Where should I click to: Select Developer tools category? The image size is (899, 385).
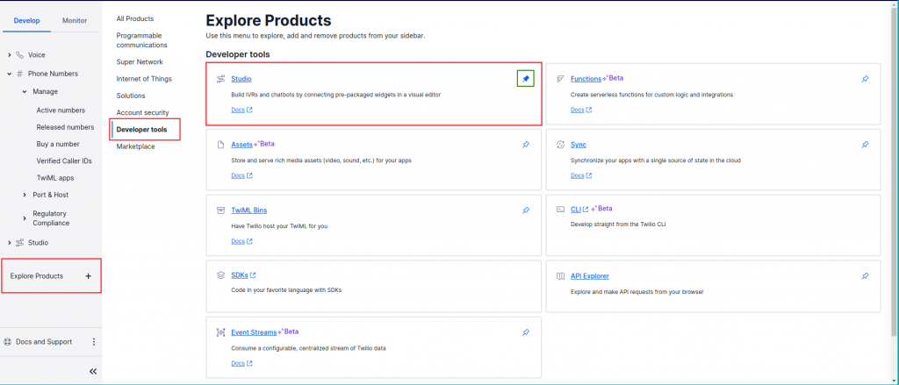coord(141,130)
